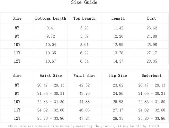This screenshot has height=128, width=169.
Task: Click waist range 20.47 - 29.13 under Waist Size
Action: coord(51,85)
